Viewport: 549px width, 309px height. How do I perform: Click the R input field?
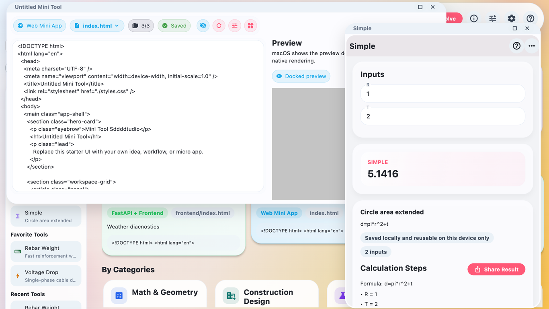(442, 94)
